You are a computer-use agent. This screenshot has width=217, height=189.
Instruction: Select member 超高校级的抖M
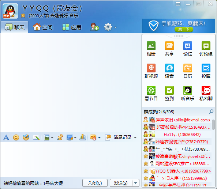177,127
